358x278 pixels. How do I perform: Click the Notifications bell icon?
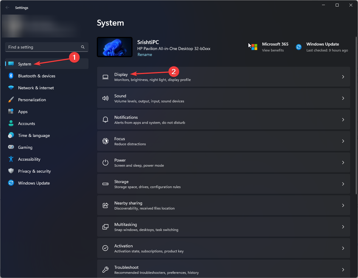pyautogui.click(x=105, y=120)
